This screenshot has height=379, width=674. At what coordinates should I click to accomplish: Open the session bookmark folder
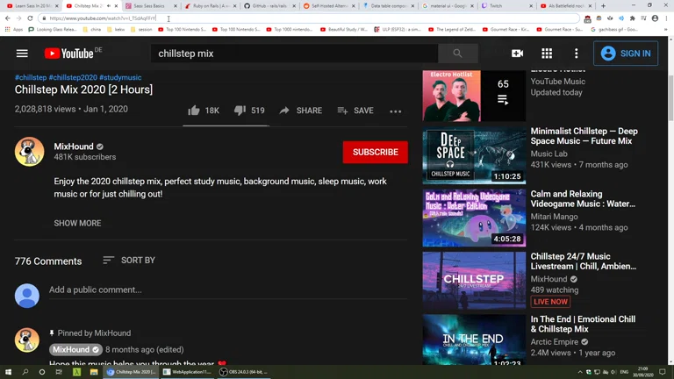click(141, 30)
